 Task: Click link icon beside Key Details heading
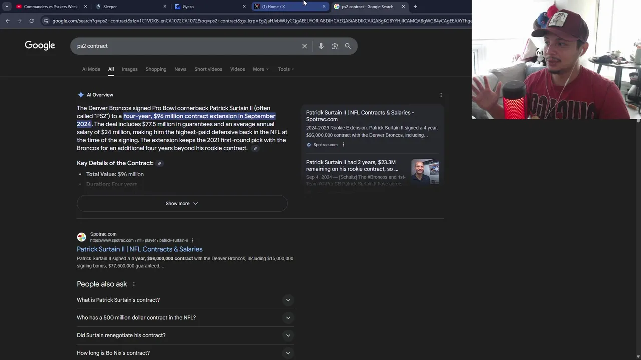[x=159, y=163]
